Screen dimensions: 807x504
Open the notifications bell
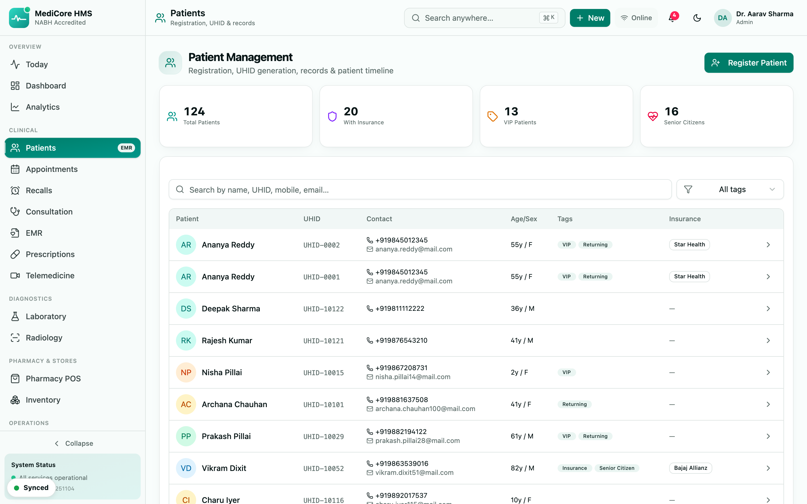pyautogui.click(x=672, y=18)
